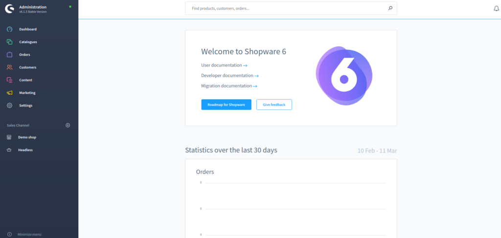Click the Give feedback button
The width and height of the screenshot is (501, 238).
[274, 105]
